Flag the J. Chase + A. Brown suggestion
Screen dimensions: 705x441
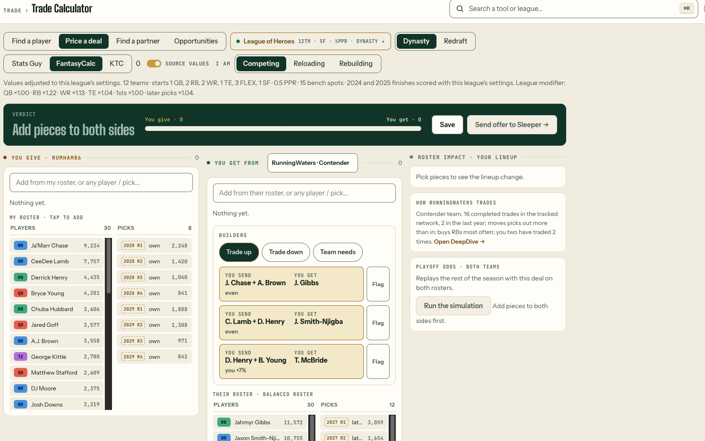click(378, 284)
